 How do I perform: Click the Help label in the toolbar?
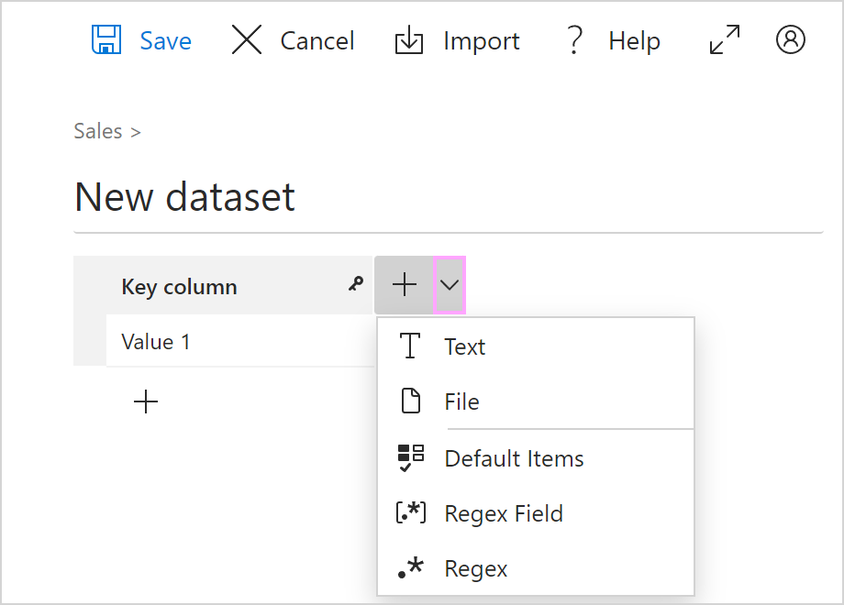pyautogui.click(x=634, y=41)
